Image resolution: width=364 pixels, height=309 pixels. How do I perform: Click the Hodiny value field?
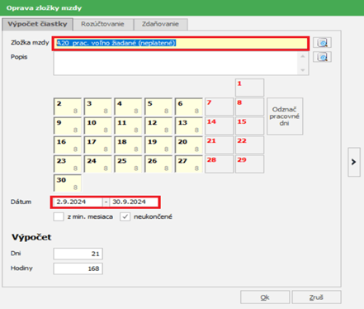click(78, 269)
